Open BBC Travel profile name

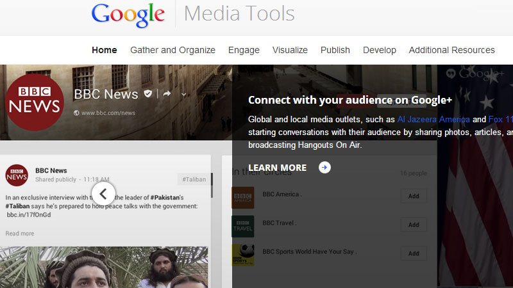278,223
